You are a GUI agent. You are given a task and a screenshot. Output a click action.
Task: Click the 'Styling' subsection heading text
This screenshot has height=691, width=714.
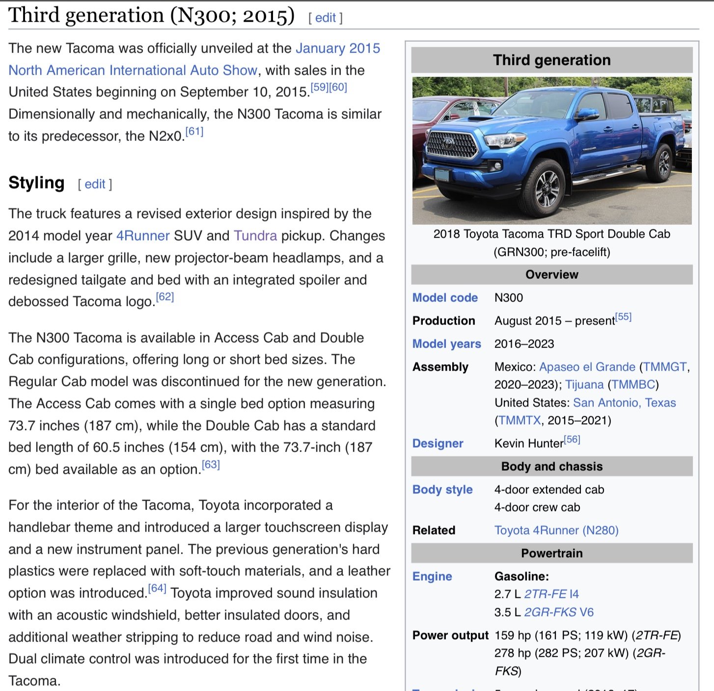tap(36, 183)
